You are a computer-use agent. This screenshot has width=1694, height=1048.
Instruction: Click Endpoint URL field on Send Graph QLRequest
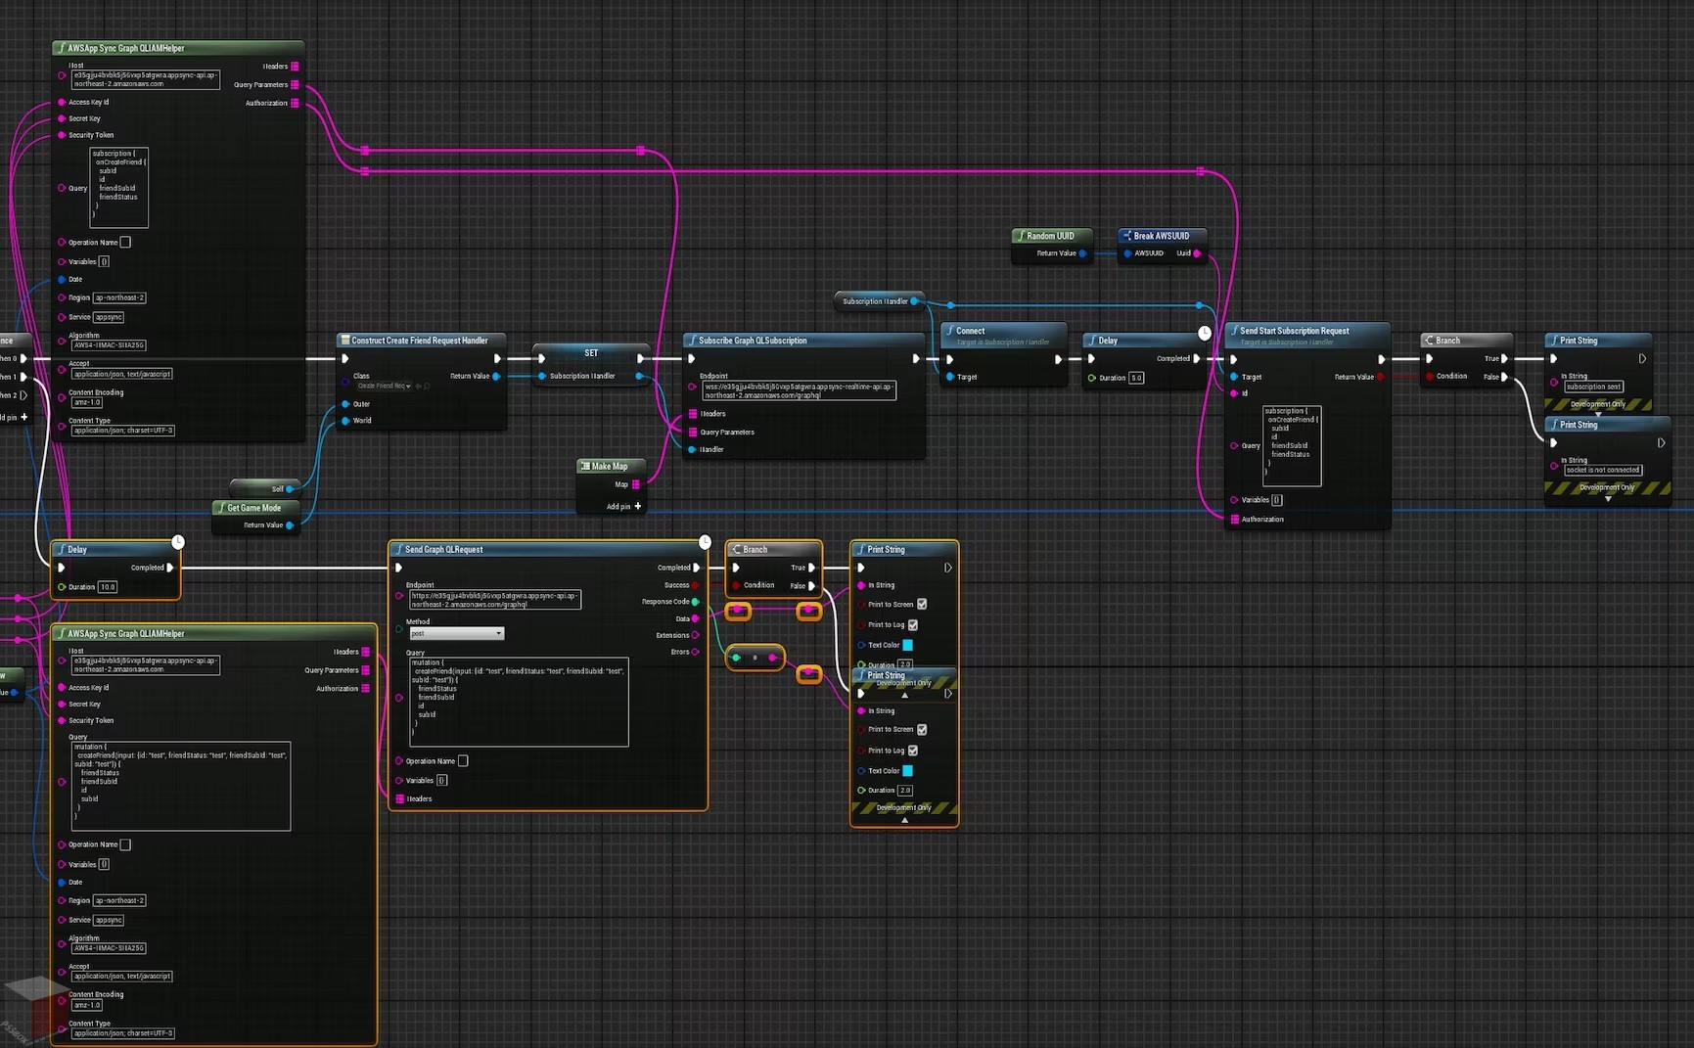pyautogui.click(x=495, y=600)
